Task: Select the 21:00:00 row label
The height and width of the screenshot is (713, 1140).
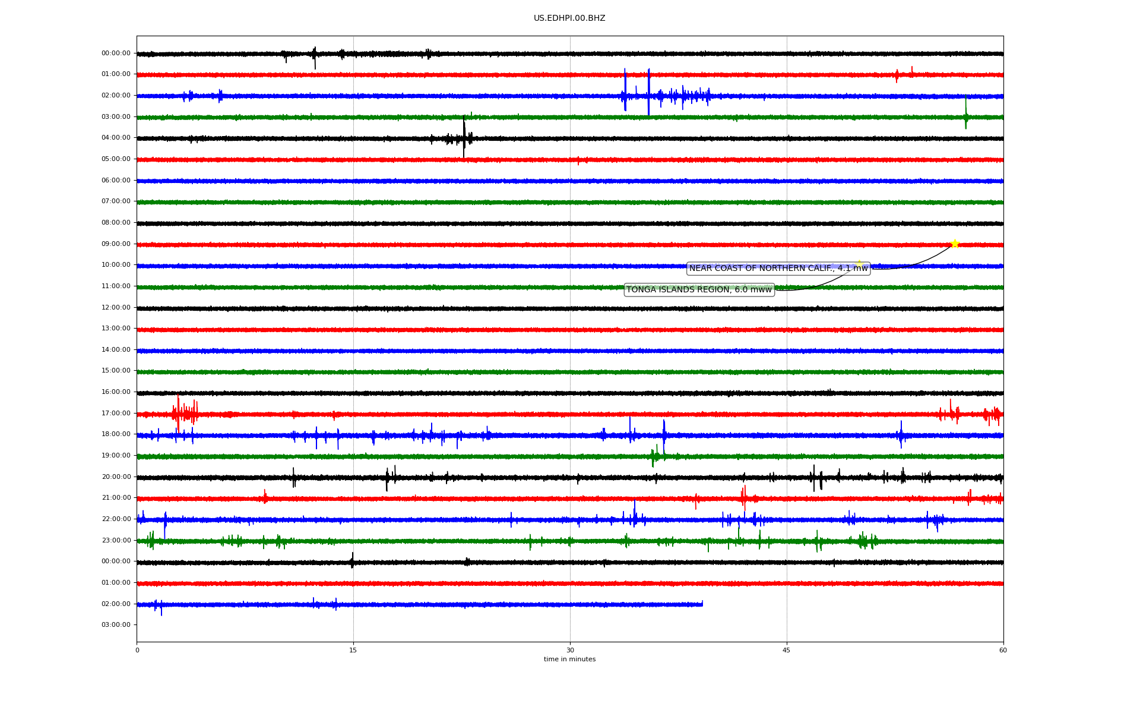Action: 116,498
